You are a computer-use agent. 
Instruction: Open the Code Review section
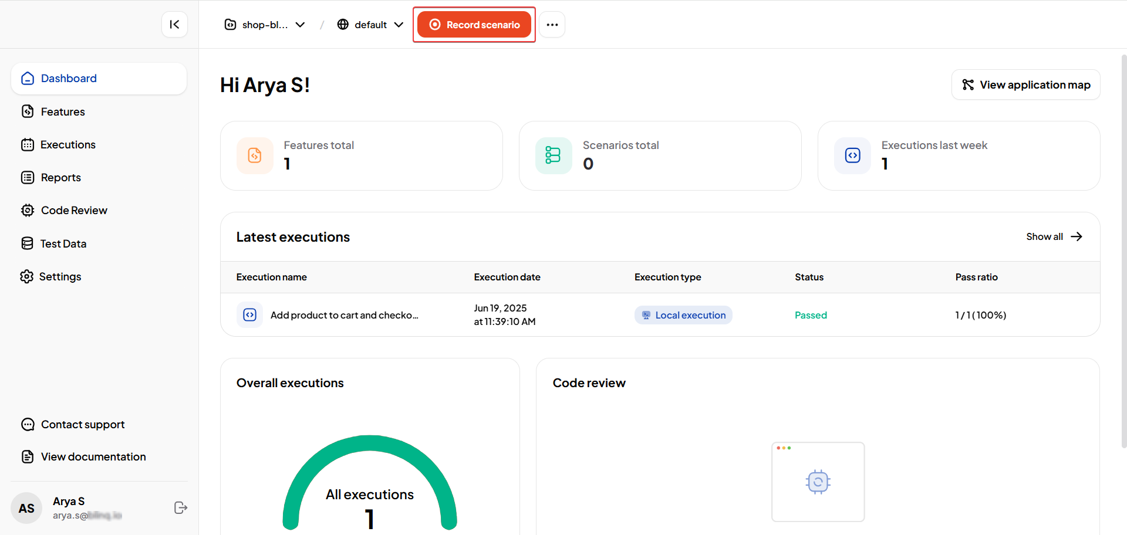(74, 211)
